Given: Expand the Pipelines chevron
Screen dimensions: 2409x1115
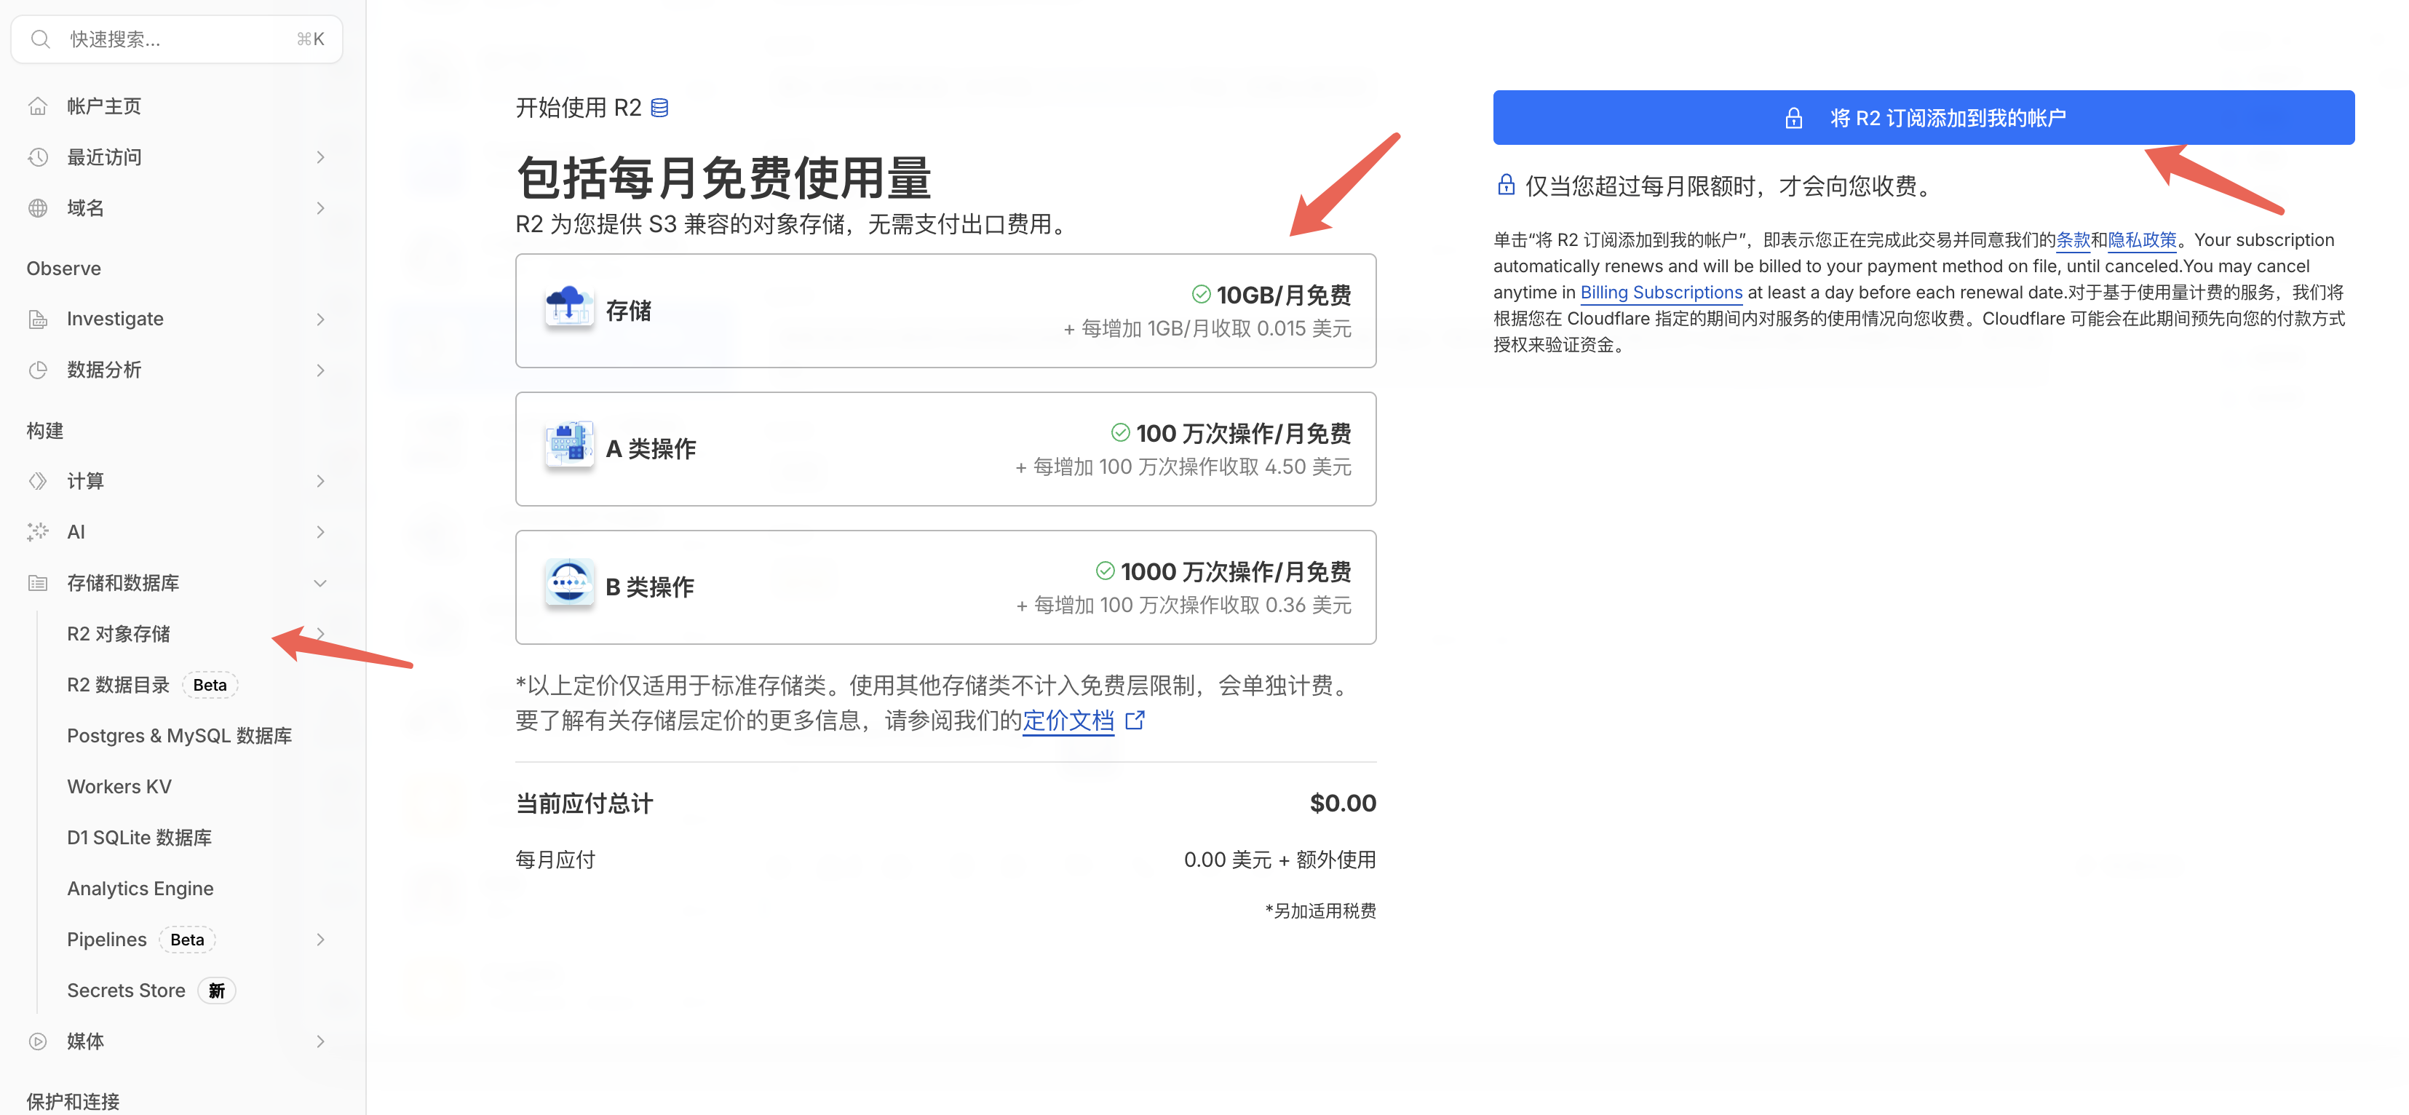Looking at the screenshot, I should (x=320, y=939).
